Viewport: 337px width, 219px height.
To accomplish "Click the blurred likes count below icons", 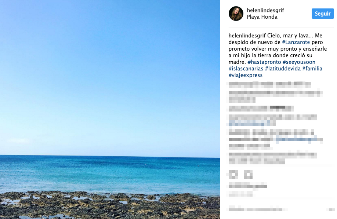I will click(x=248, y=186).
